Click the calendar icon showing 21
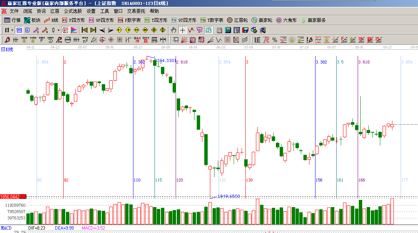Image resolution: width=418 pixels, height=233 pixels. pos(219,30)
